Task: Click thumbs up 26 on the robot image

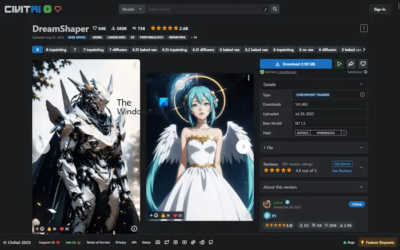Action: (x=52, y=228)
